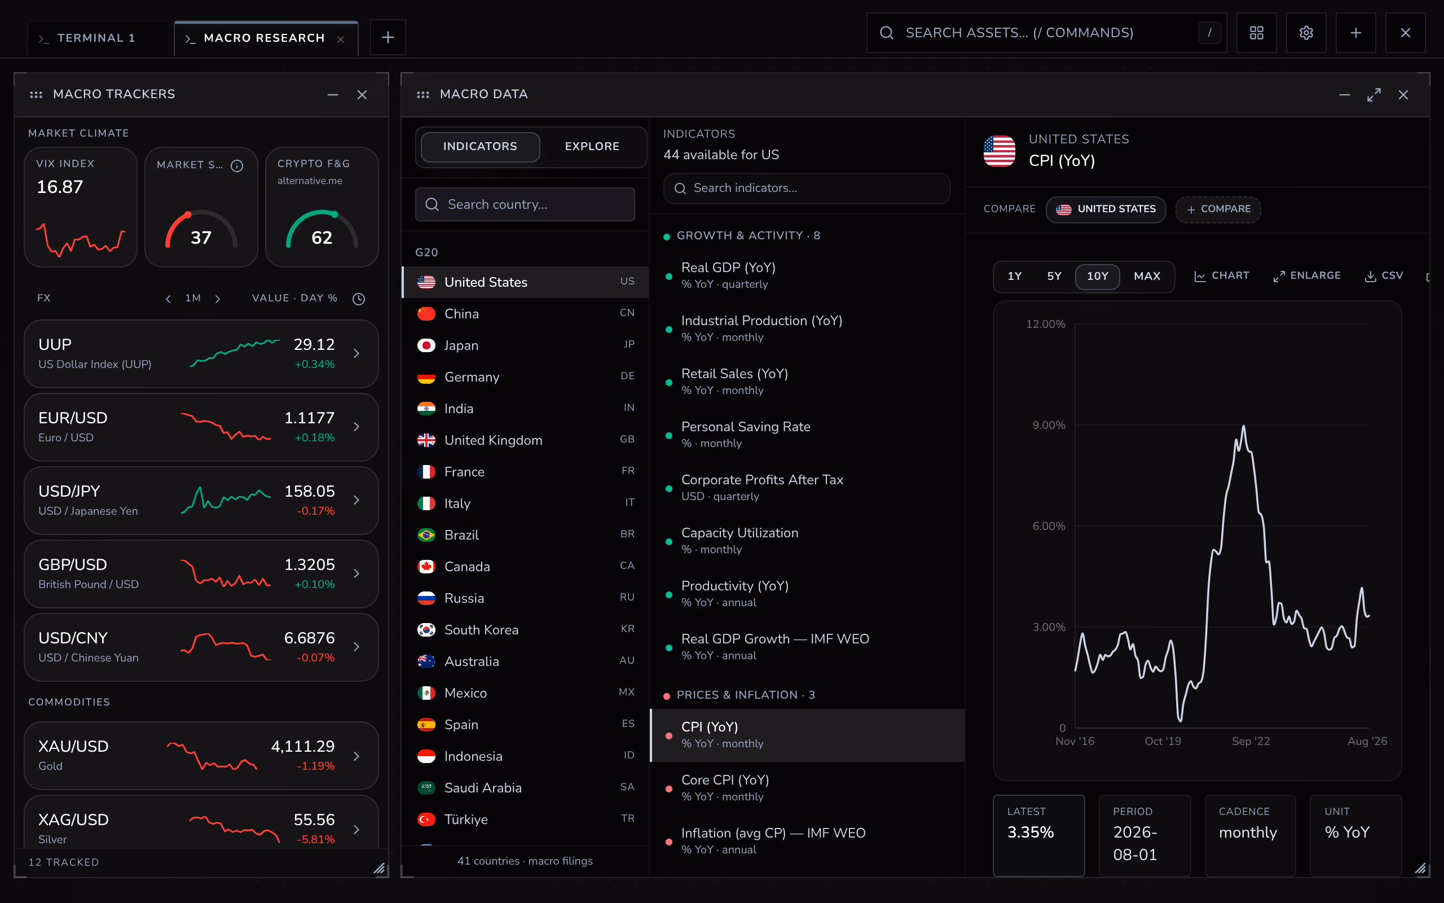The height and width of the screenshot is (903, 1444).
Task: Select the 5Y time range
Action: [x=1054, y=277]
